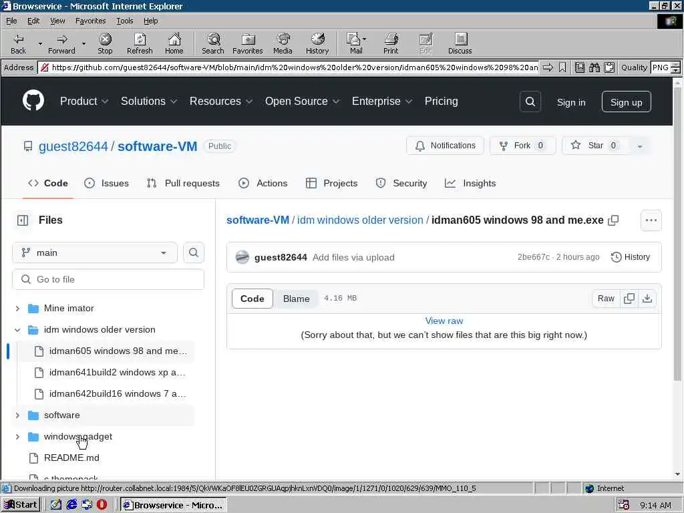Open the main branch dropdown
Screen dimensions: 684x513
(95, 252)
